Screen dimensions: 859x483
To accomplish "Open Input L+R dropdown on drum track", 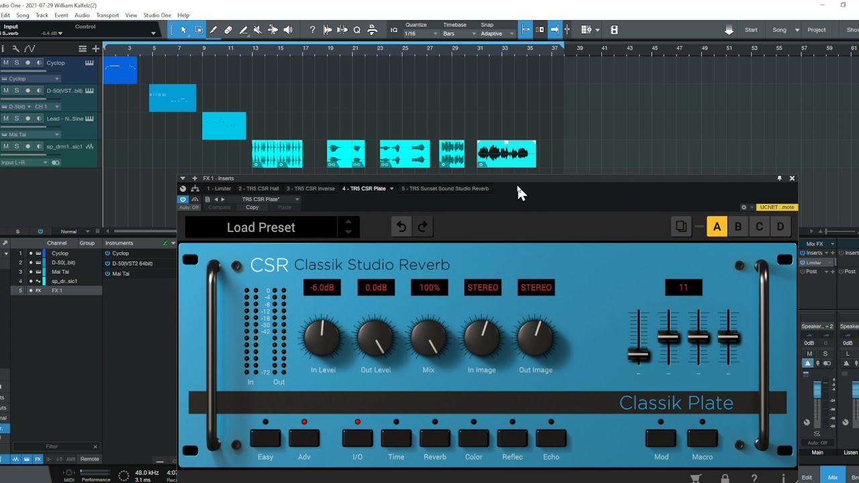I will pyautogui.click(x=26, y=162).
